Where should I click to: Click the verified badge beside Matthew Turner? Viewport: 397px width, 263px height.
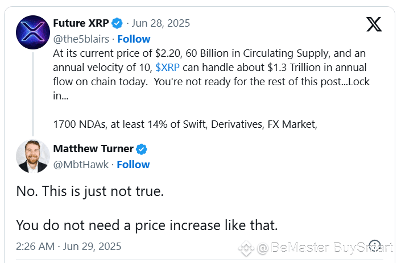pyautogui.click(x=142, y=149)
